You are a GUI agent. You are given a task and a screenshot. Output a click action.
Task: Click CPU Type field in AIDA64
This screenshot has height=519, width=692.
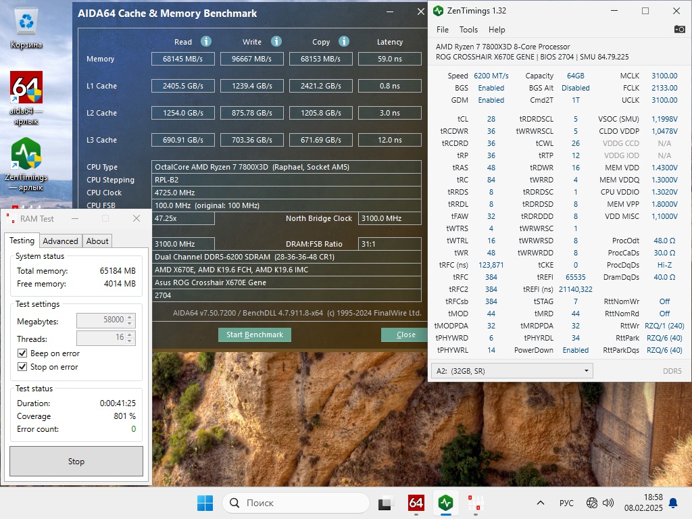286,167
